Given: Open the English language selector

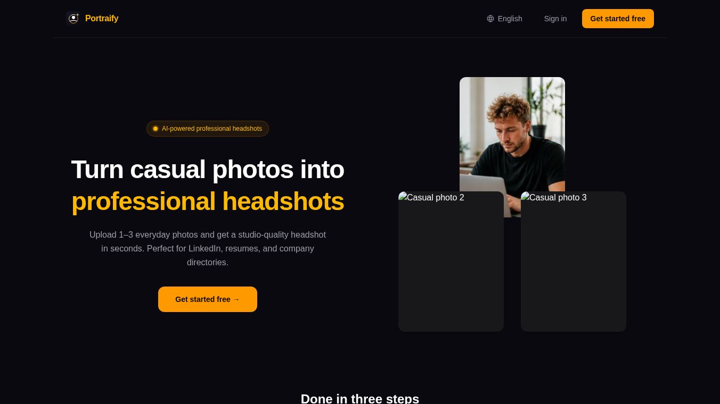Looking at the screenshot, I should pyautogui.click(x=504, y=19).
